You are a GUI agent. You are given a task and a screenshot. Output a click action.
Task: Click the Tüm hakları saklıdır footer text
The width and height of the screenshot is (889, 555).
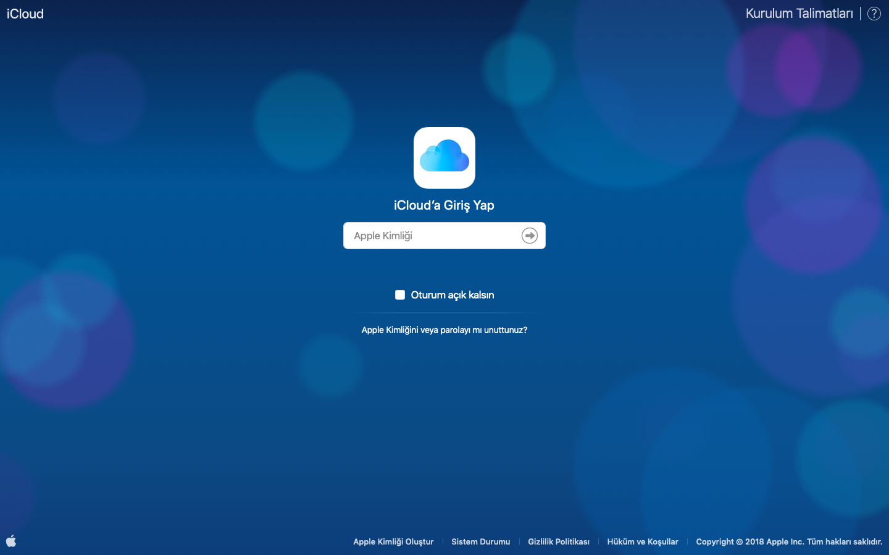[845, 541]
